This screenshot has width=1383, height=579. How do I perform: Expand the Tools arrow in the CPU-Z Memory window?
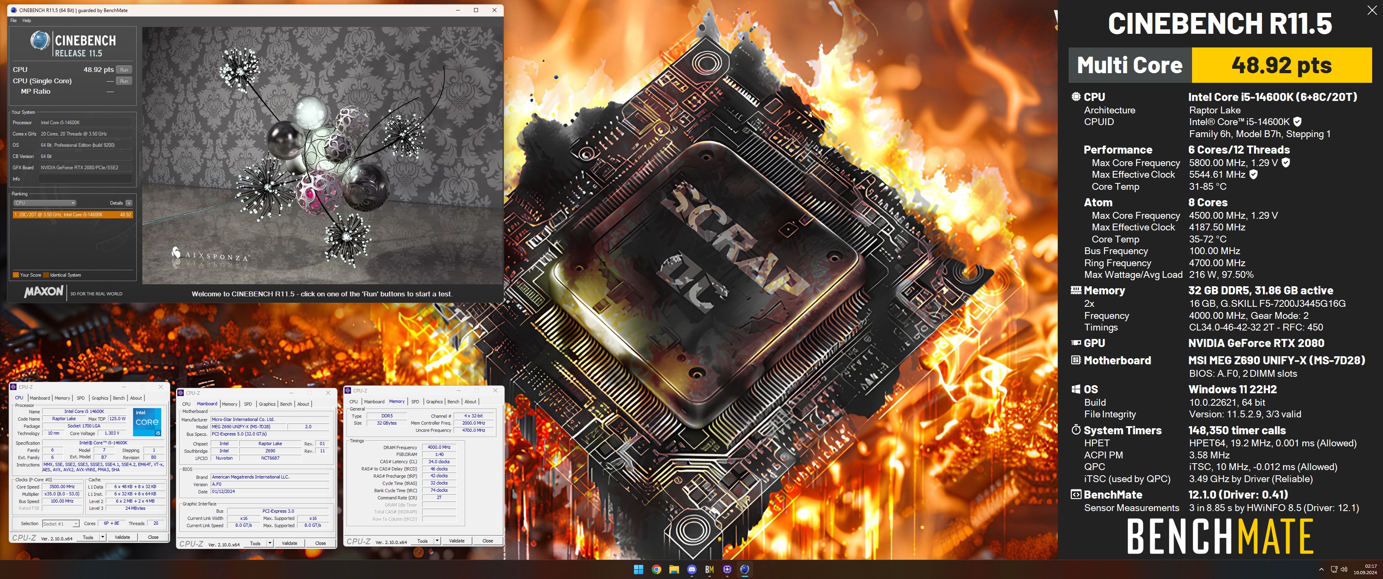[437, 541]
